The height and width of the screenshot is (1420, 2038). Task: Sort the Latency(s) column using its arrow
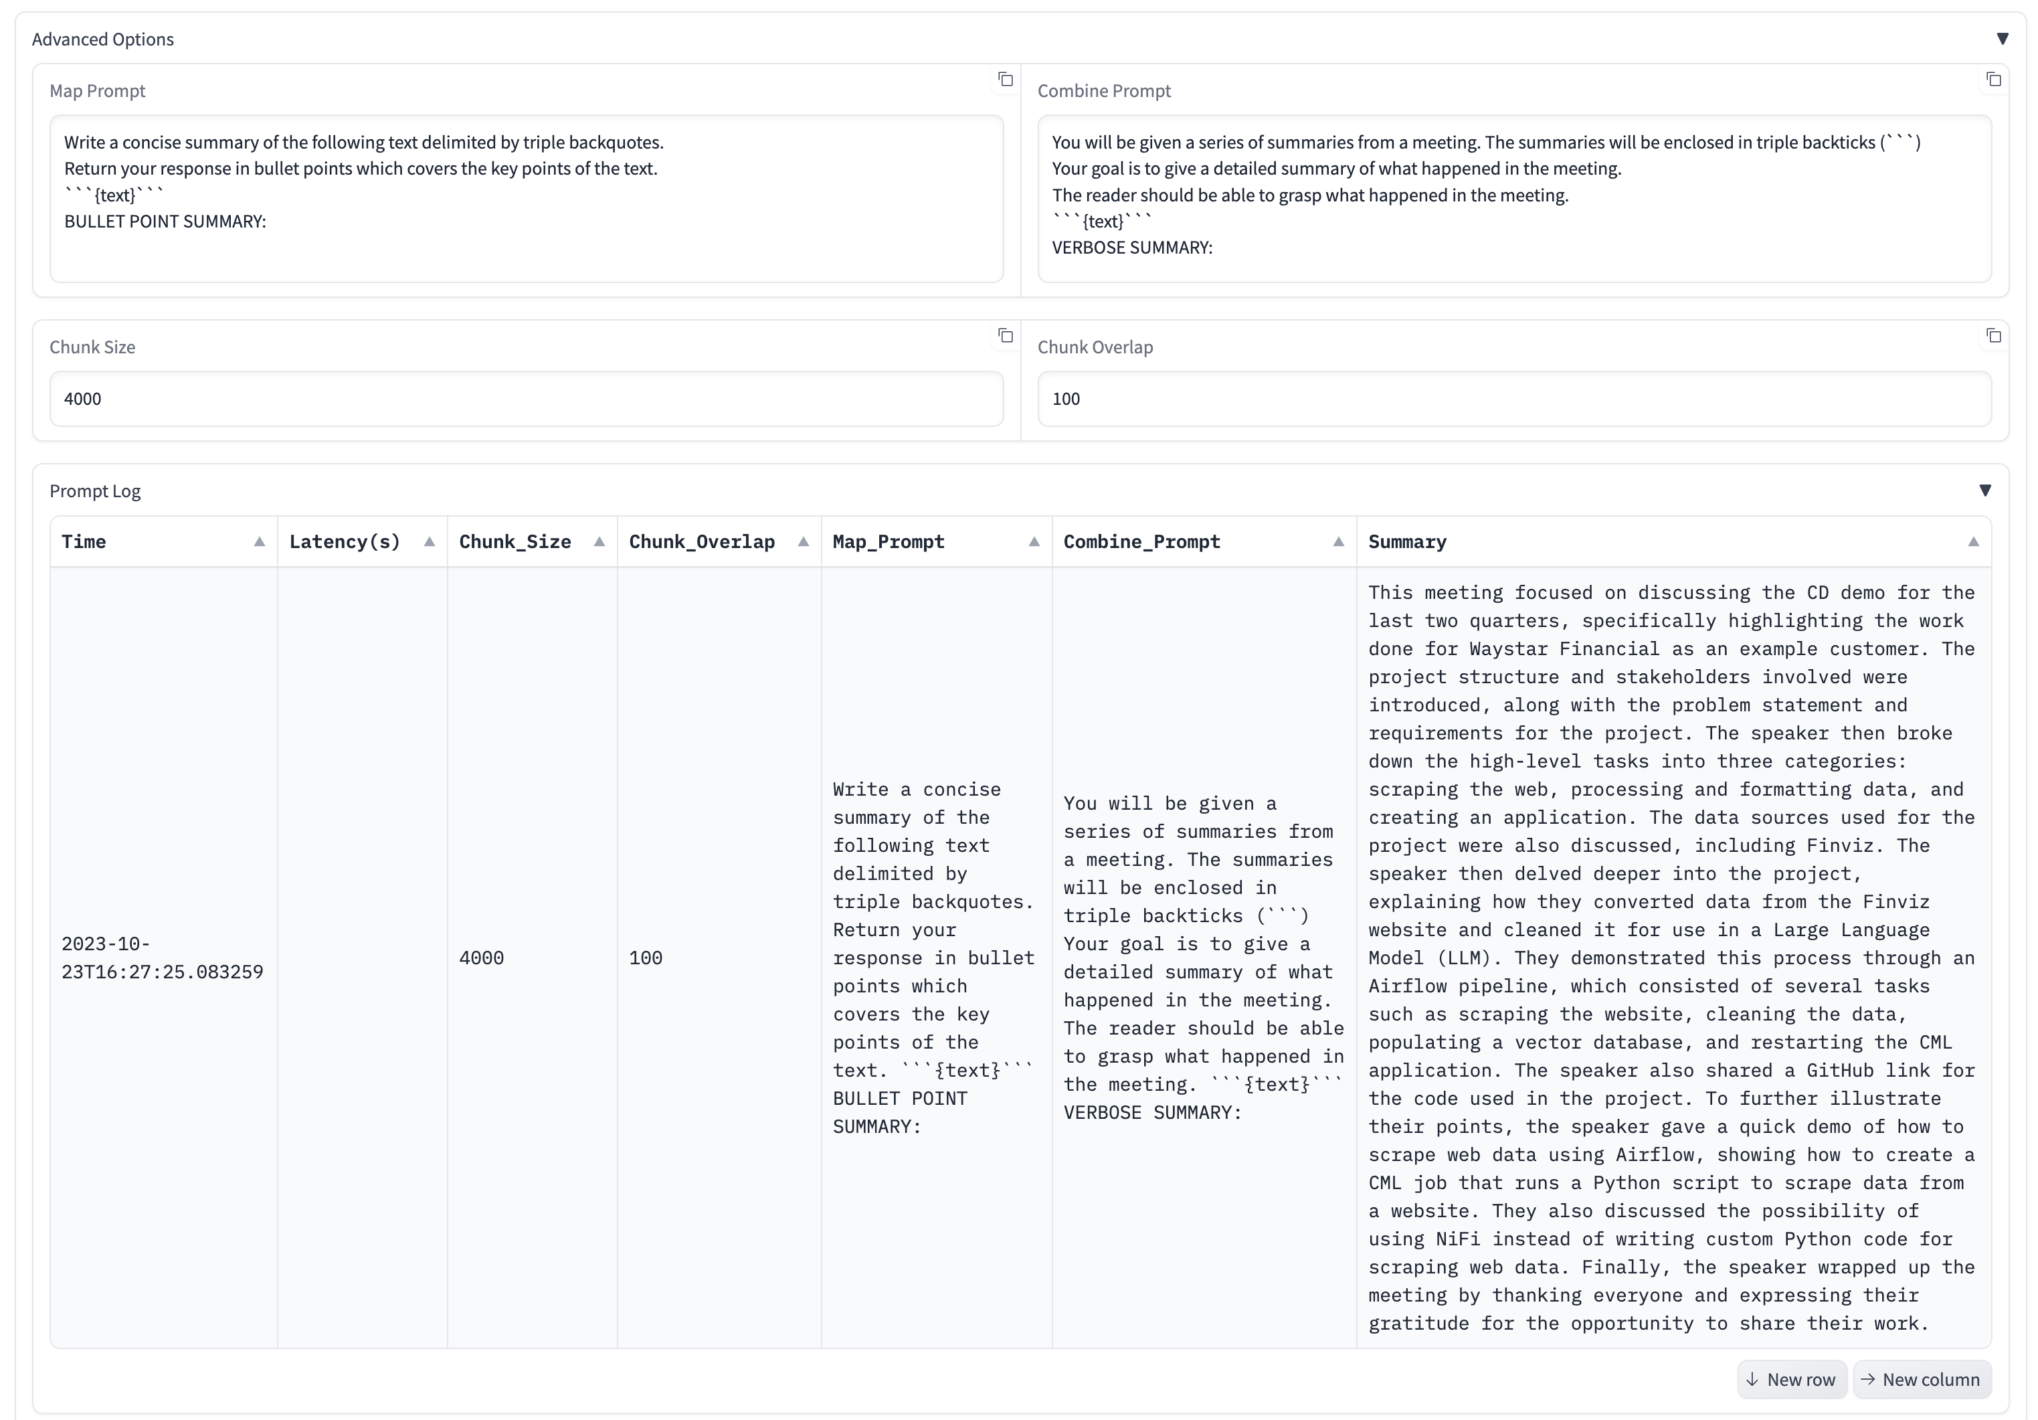click(429, 541)
